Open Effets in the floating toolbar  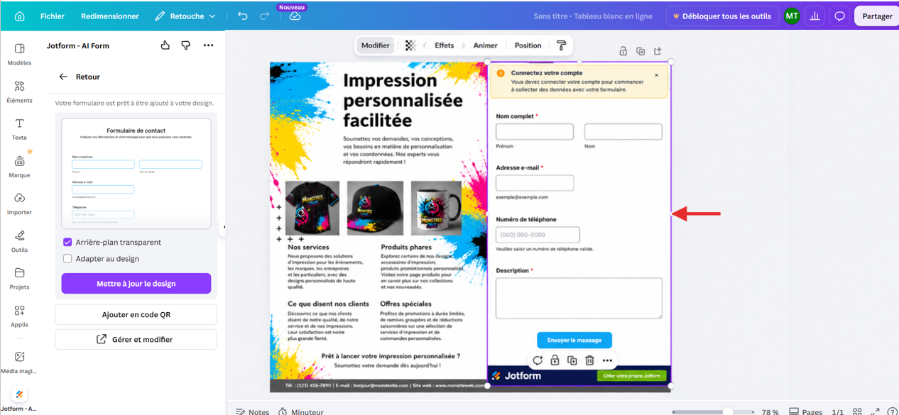[x=445, y=45]
